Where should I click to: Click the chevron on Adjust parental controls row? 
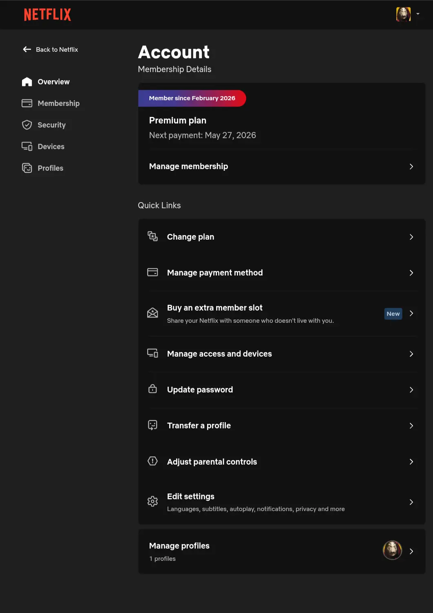(x=411, y=461)
